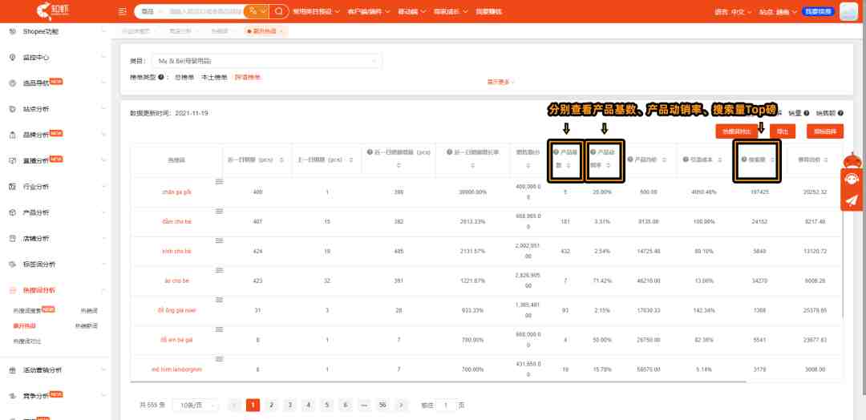The width and height of the screenshot is (866, 420).
Task: Click the 监控中心 sidebar icon
Action: coord(13,58)
